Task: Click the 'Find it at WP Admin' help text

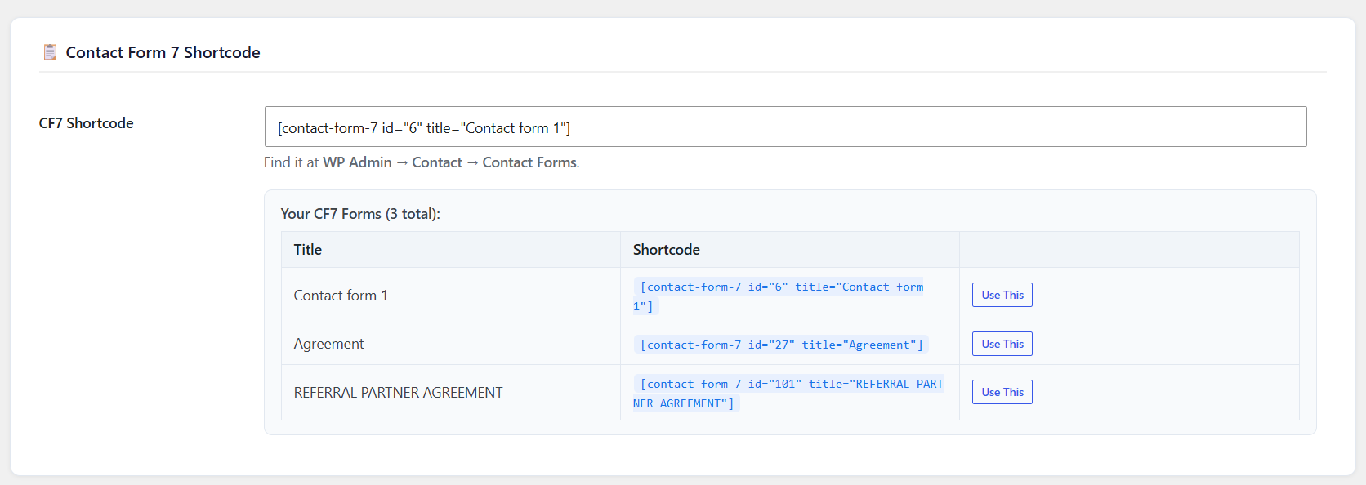Action: click(x=422, y=162)
